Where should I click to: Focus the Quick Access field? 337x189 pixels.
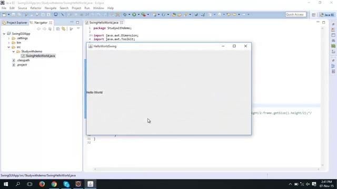[296, 15]
